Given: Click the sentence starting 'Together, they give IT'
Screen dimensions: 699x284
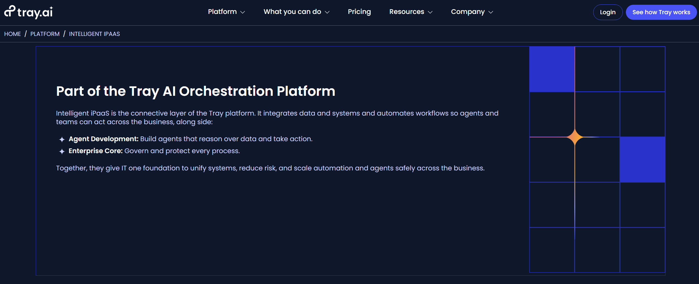Looking at the screenshot, I should [270, 168].
